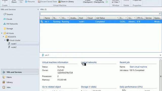Click Daily performance (CPU) heading
Viewport: 162px width, 91px height.
(x=131, y=87)
